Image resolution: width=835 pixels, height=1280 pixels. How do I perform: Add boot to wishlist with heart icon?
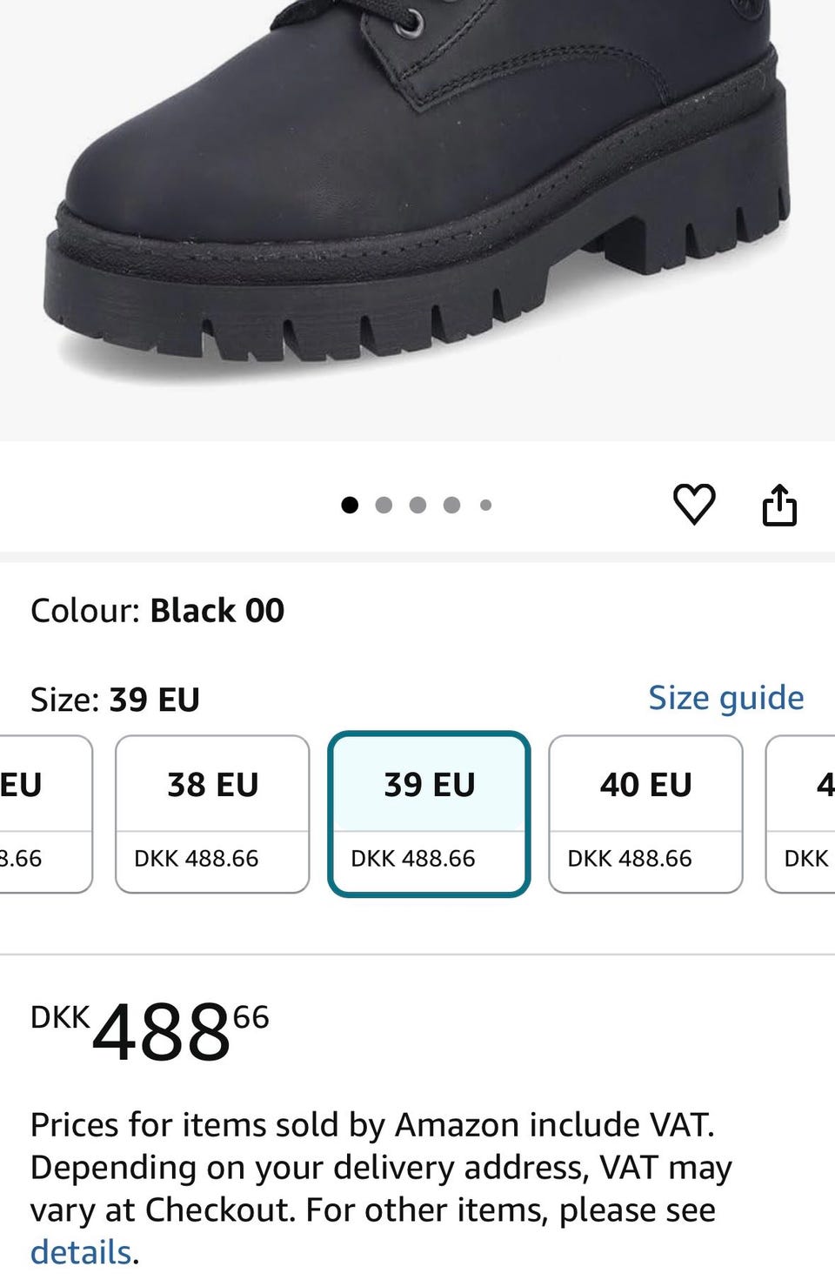694,504
